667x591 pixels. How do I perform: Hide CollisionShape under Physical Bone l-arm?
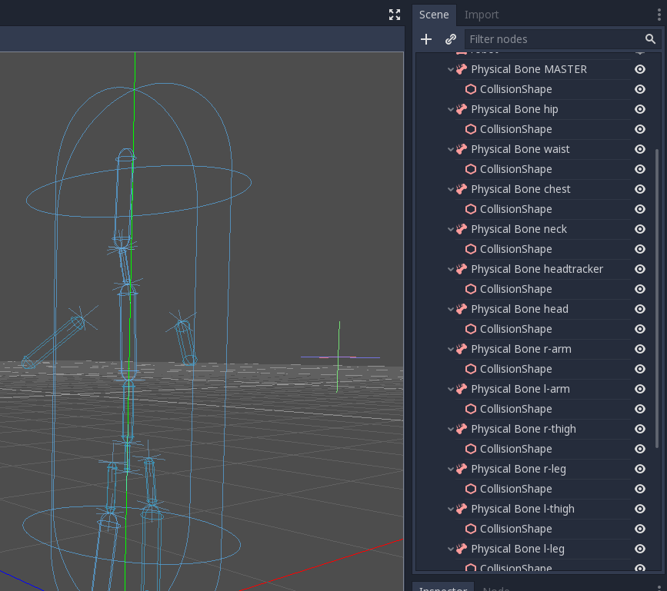(x=639, y=409)
